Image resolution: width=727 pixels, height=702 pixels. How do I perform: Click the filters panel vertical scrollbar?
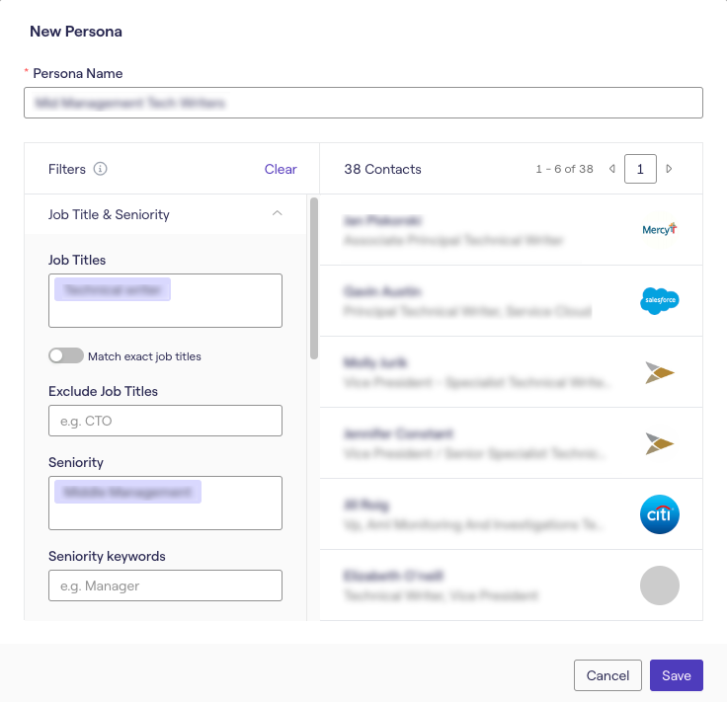click(314, 278)
